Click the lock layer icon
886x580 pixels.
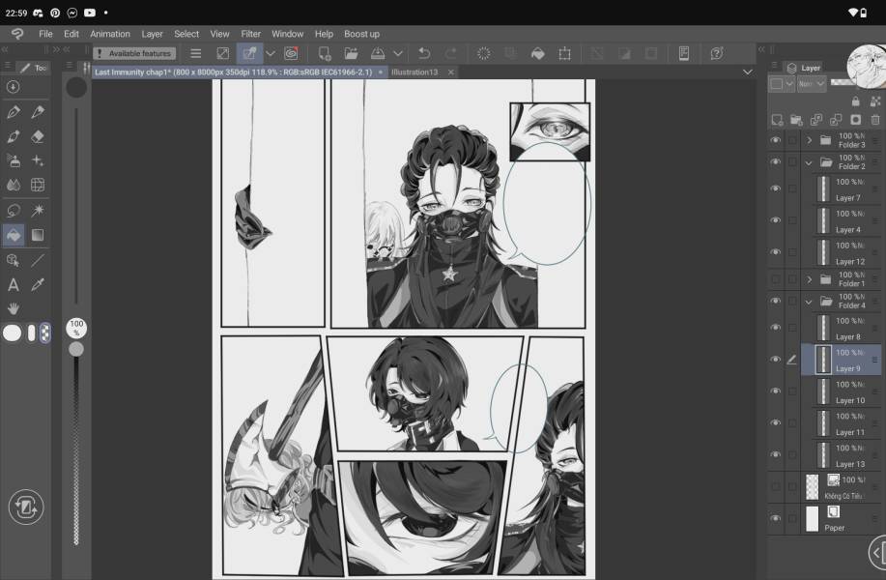pyautogui.click(x=855, y=101)
